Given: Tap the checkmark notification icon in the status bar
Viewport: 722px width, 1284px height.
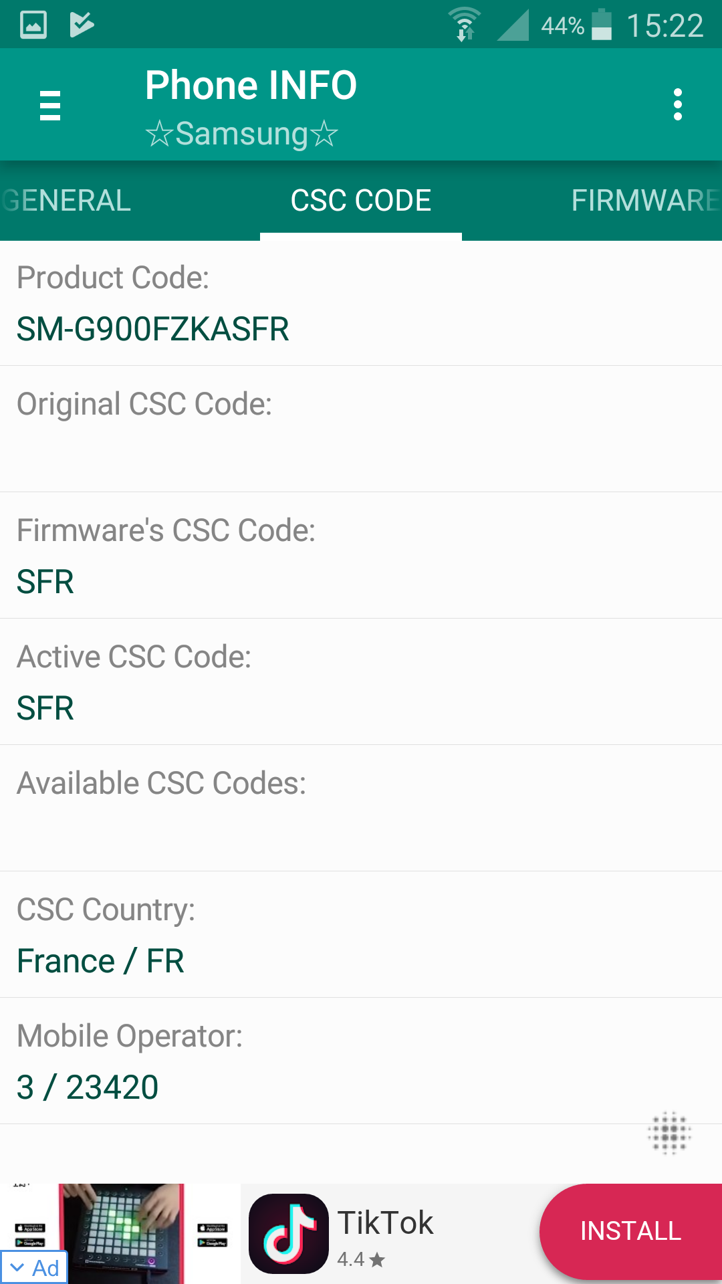Looking at the screenshot, I should (x=82, y=25).
